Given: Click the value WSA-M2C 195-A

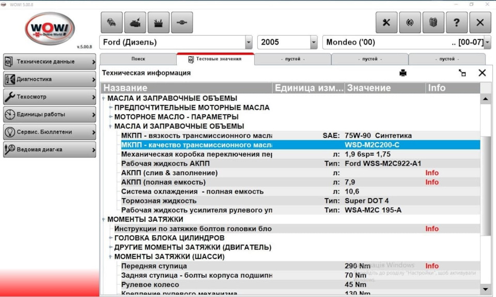Looking at the screenshot, I should tap(373, 210).
